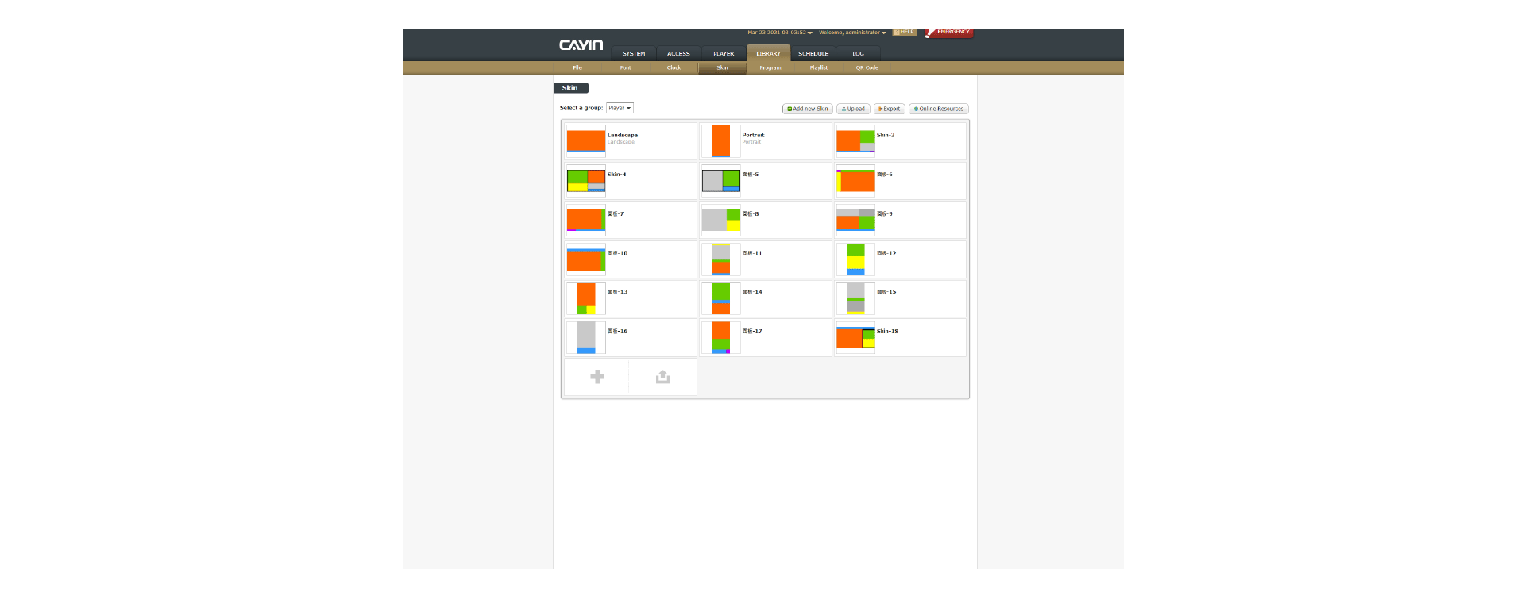Click the large plus icon tile
The width and height of the screenshot is (1525, 603).
pyautogui.click(x=597, y=377)
